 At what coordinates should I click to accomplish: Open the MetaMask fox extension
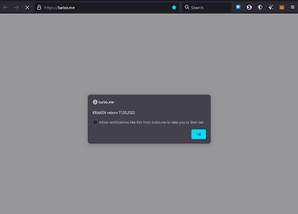click(x=282, y=8)
